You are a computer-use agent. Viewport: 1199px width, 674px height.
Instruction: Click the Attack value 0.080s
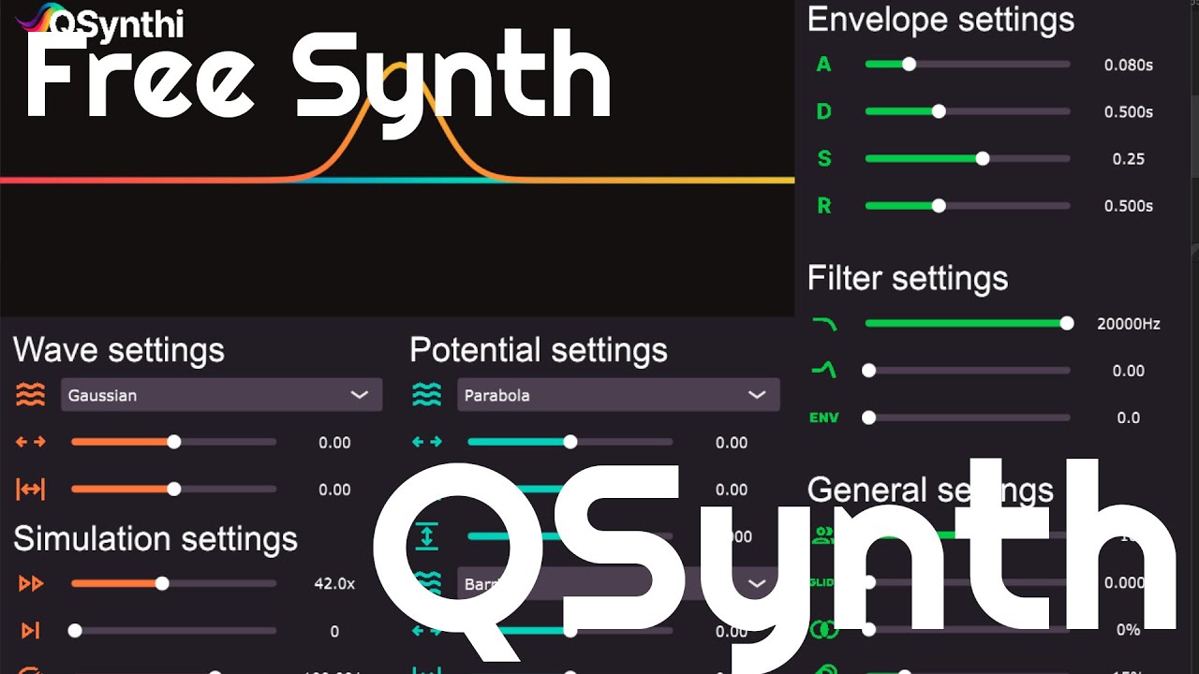click(1128, 66)
